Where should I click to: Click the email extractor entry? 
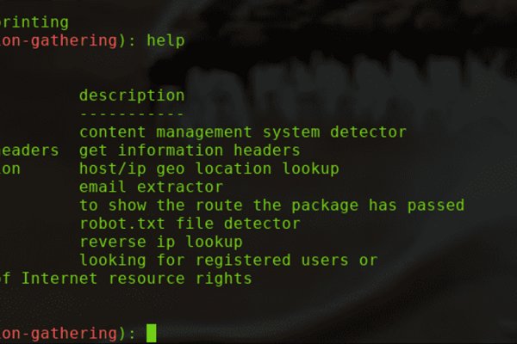[x=151, y=187]
